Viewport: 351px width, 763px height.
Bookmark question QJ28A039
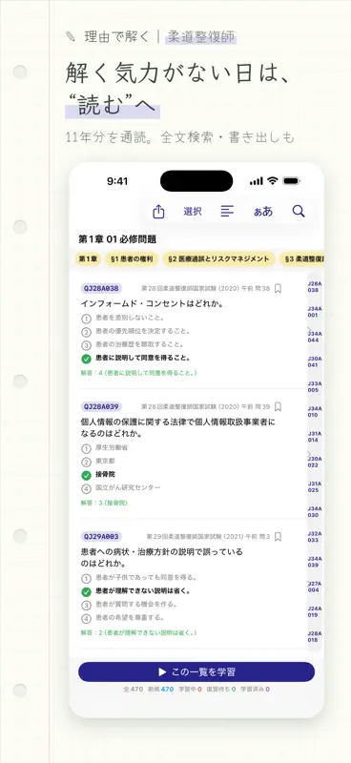click(278, 406)
